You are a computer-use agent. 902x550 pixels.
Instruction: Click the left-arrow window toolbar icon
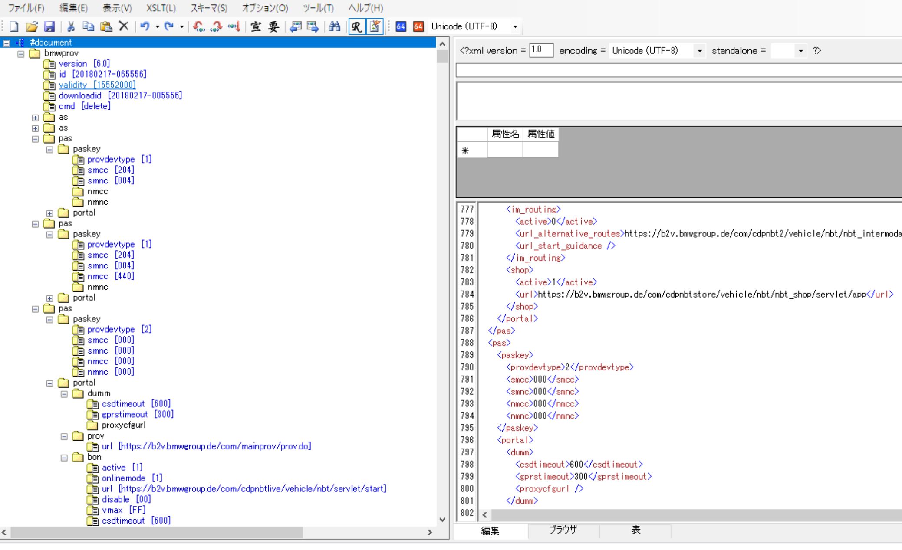point(296,26)
